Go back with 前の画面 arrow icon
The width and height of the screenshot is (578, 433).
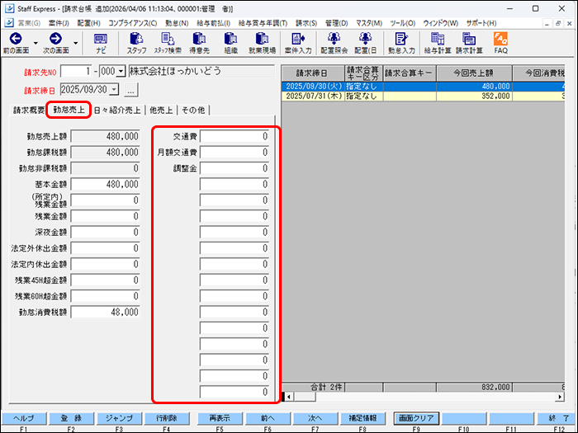tap(16, 39)
